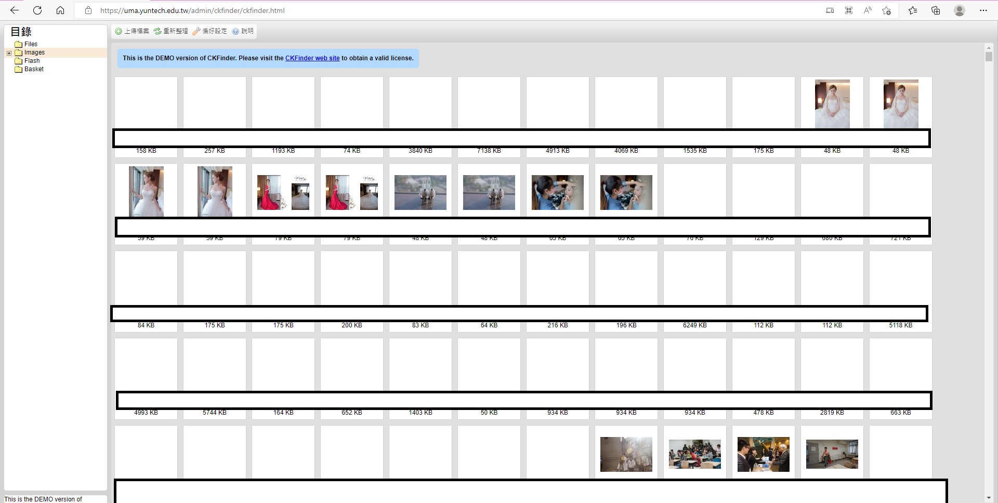The width and height of the screenshot is (998, 503).
Task: Select the file sized 200 KB
Action: coord(352,292)
